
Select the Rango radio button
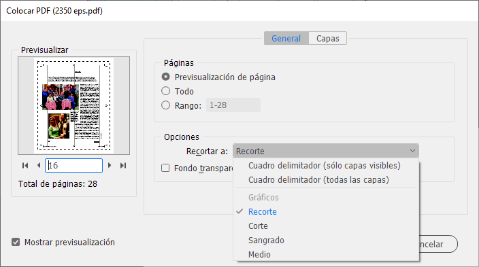click(x=165, y=105)
